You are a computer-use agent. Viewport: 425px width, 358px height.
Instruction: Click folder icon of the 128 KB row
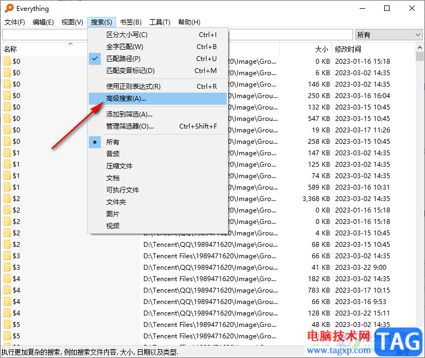[7, 313]
